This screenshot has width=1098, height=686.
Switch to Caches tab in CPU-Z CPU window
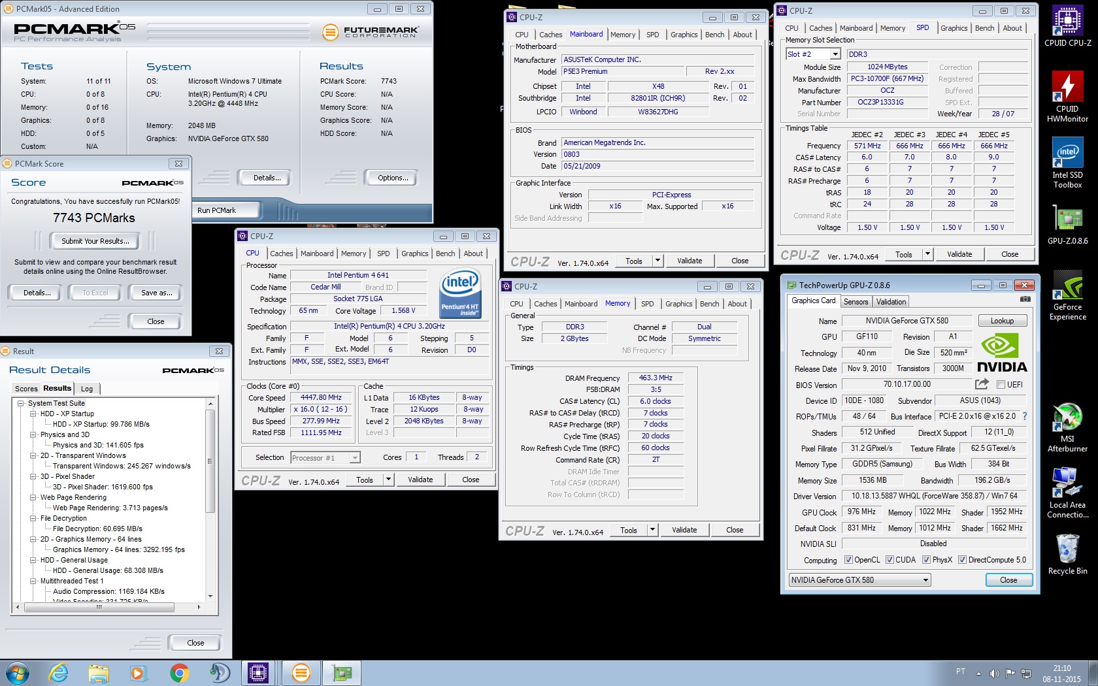[x=281, y=253]
